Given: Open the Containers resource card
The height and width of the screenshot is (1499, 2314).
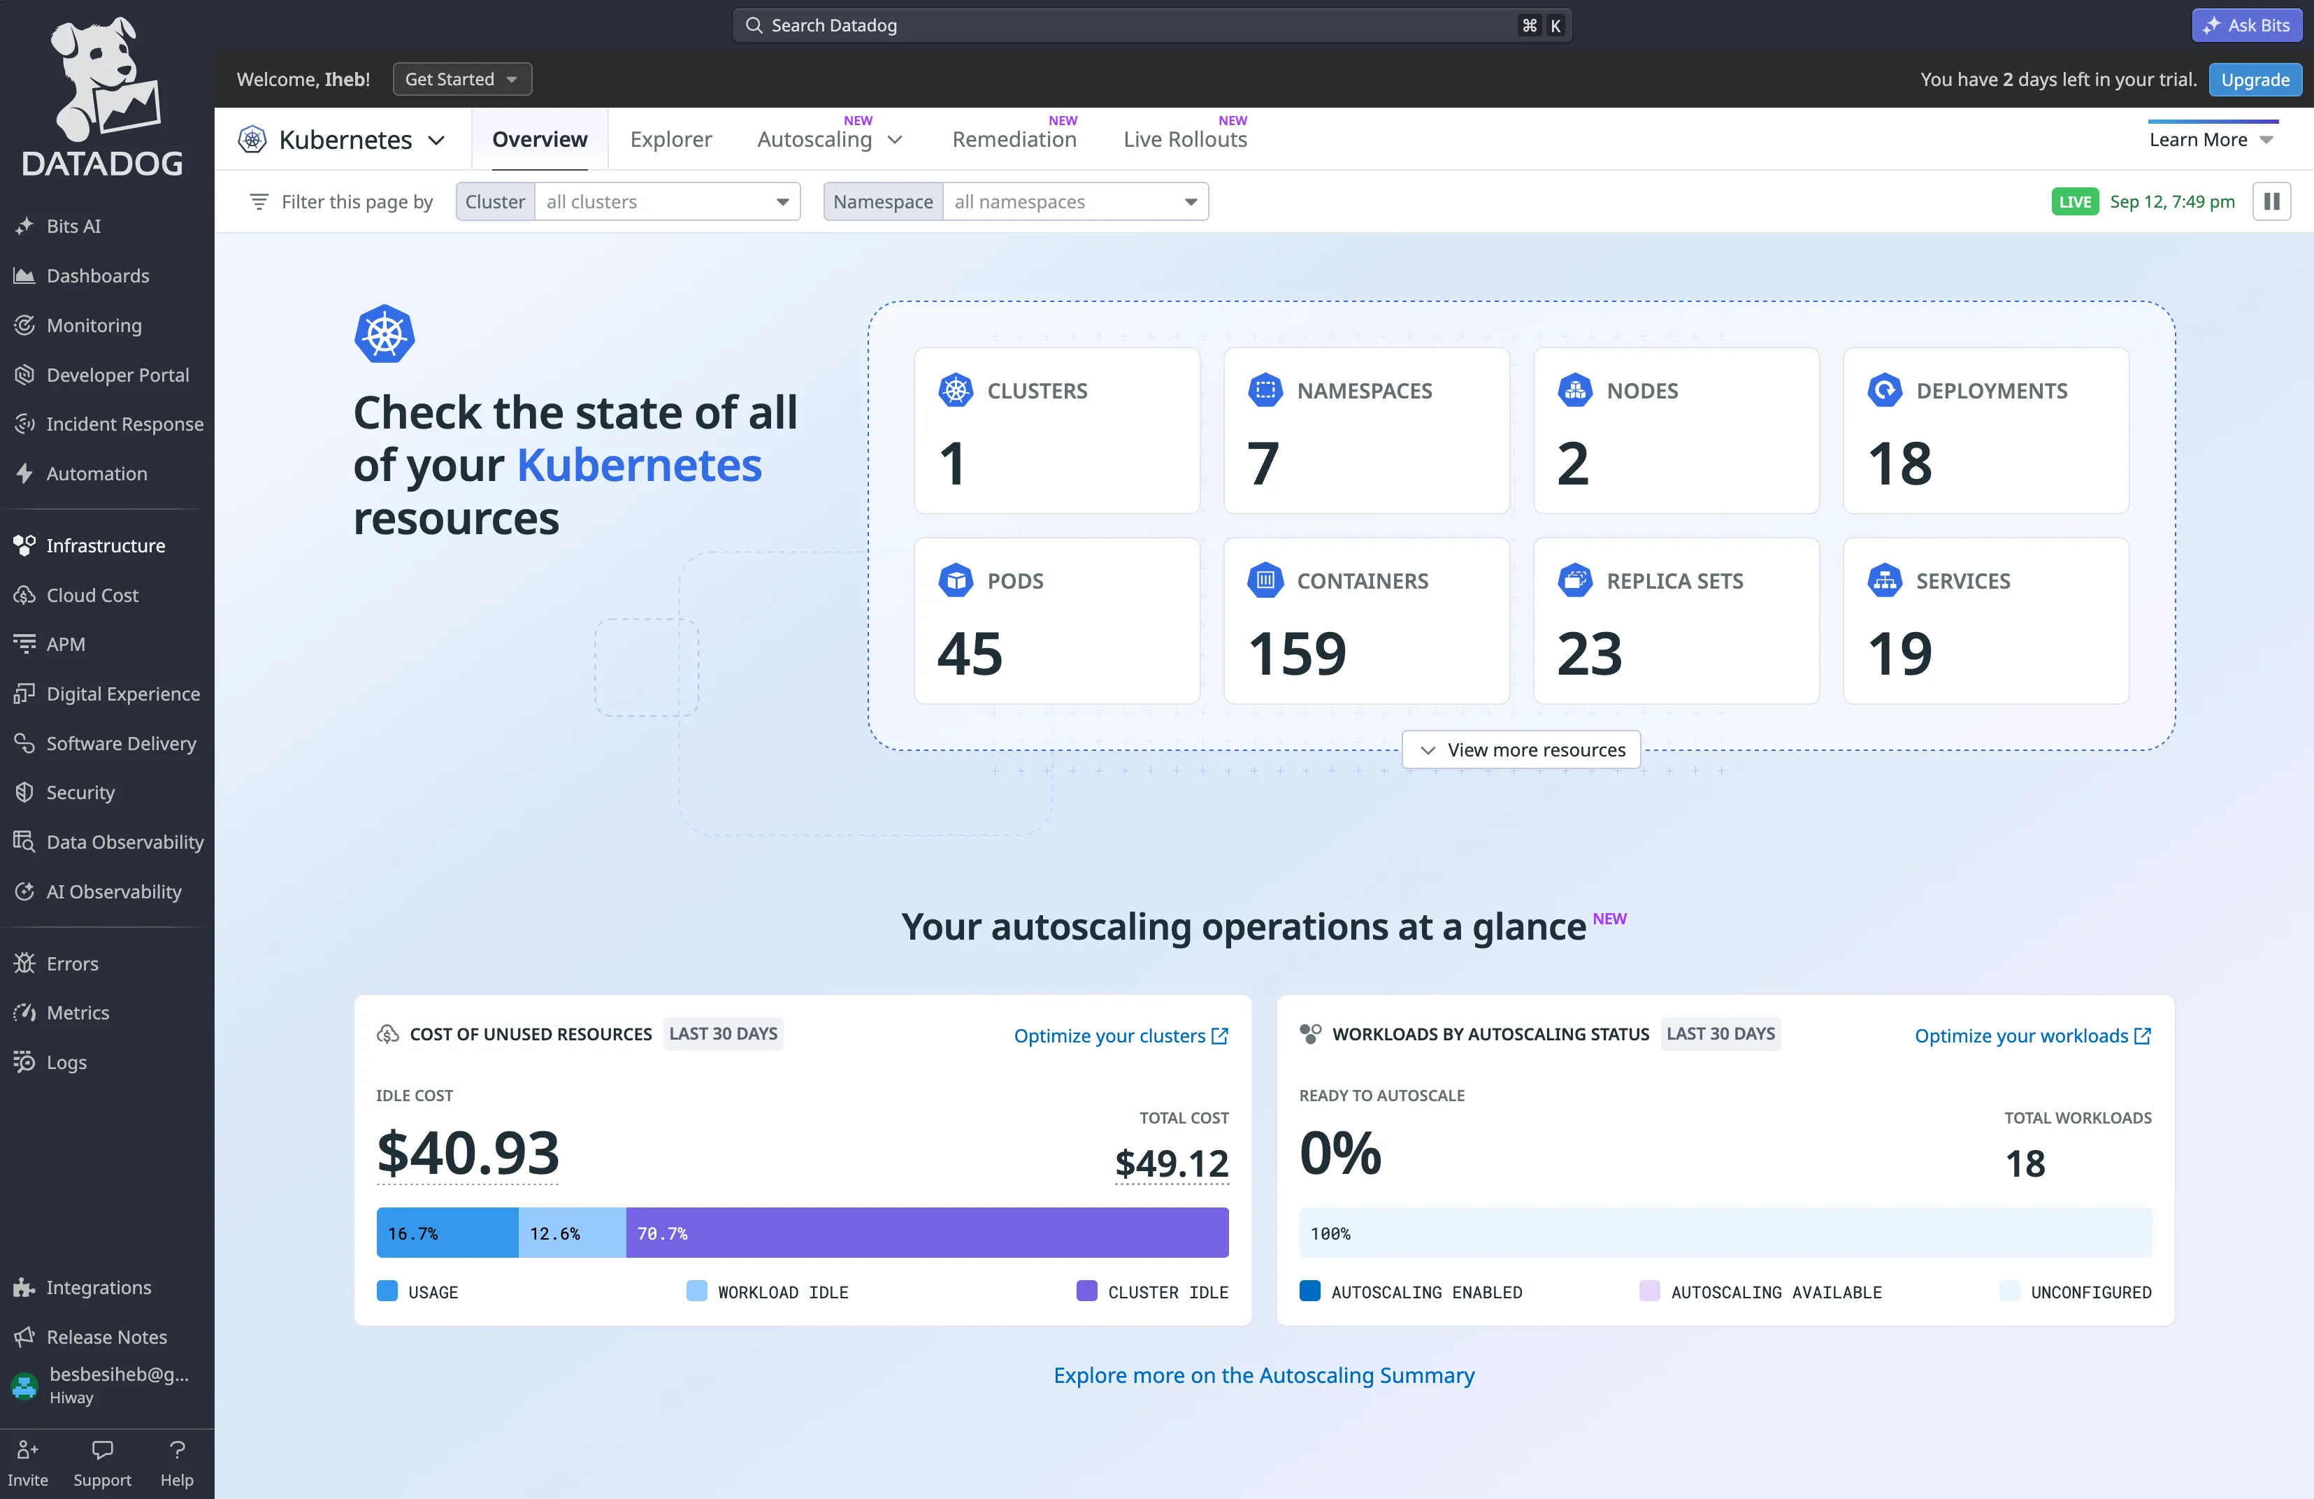Looking at the screenshot, I should [1366, 621].
